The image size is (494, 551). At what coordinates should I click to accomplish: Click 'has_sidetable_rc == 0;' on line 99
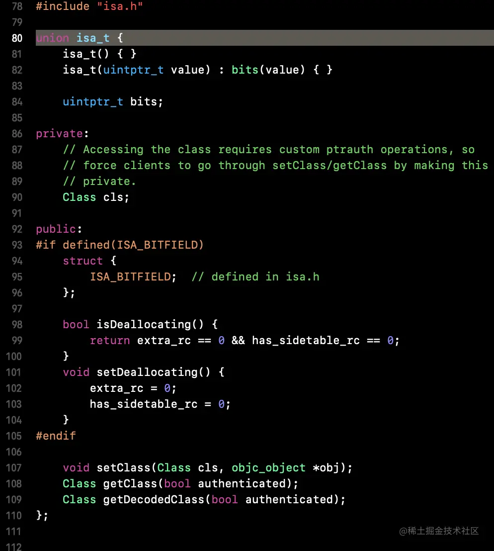point(326,341)
